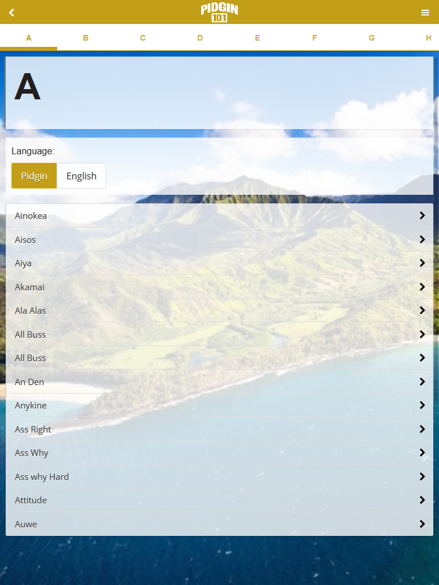Open the Ainokea entry
This screenshot has width=439, height=585.
[x=219, y=215]
